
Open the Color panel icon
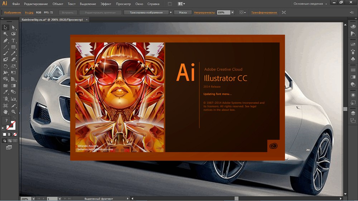(353, 27)
